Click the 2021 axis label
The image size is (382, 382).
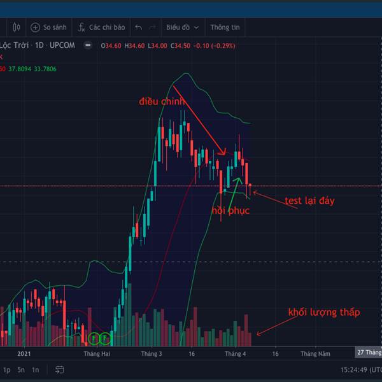[24, 353]
